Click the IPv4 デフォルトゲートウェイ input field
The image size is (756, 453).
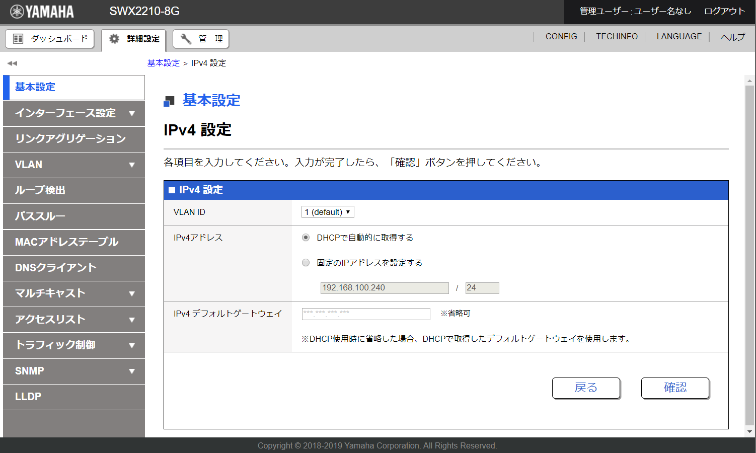(366, 314)
